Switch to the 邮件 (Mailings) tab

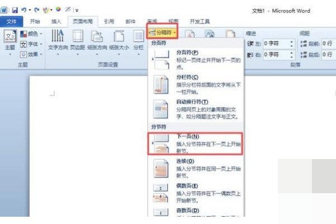pyautogui.click(x=130, y=21)
